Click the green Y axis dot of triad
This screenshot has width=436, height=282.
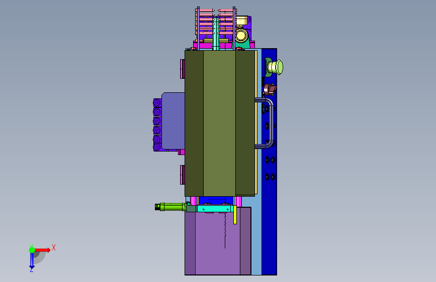coord(32,250)
